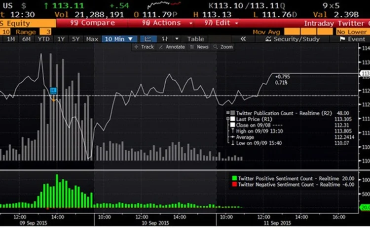370x228 pixels.
Task: Click the low value L 111.76
Action: click(x=275, y=15)
